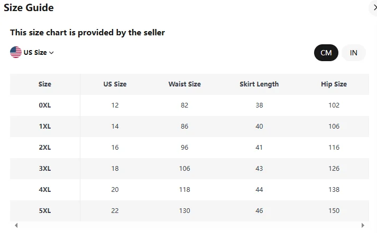Expand the US Size chevron arrow

(52, 53)
